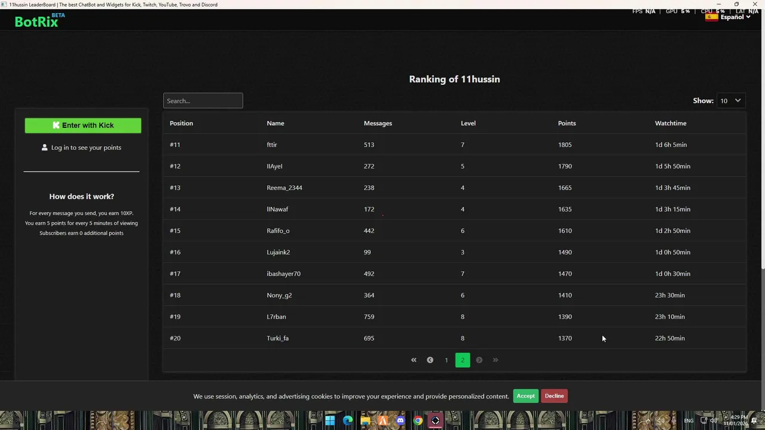Image resolution: width=765 pixels, height=430 pixels.
Task: Accept the cookies
Action: tap(526, 396)
